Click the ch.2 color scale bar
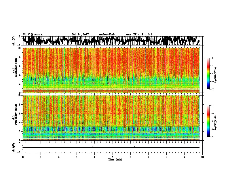Viewport: 228px width, 176px height. pyautogui.click(x=208, y=121)
